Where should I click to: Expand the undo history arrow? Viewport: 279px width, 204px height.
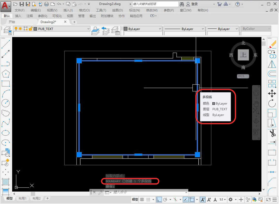pyautogui.click(x=64, y=4)
